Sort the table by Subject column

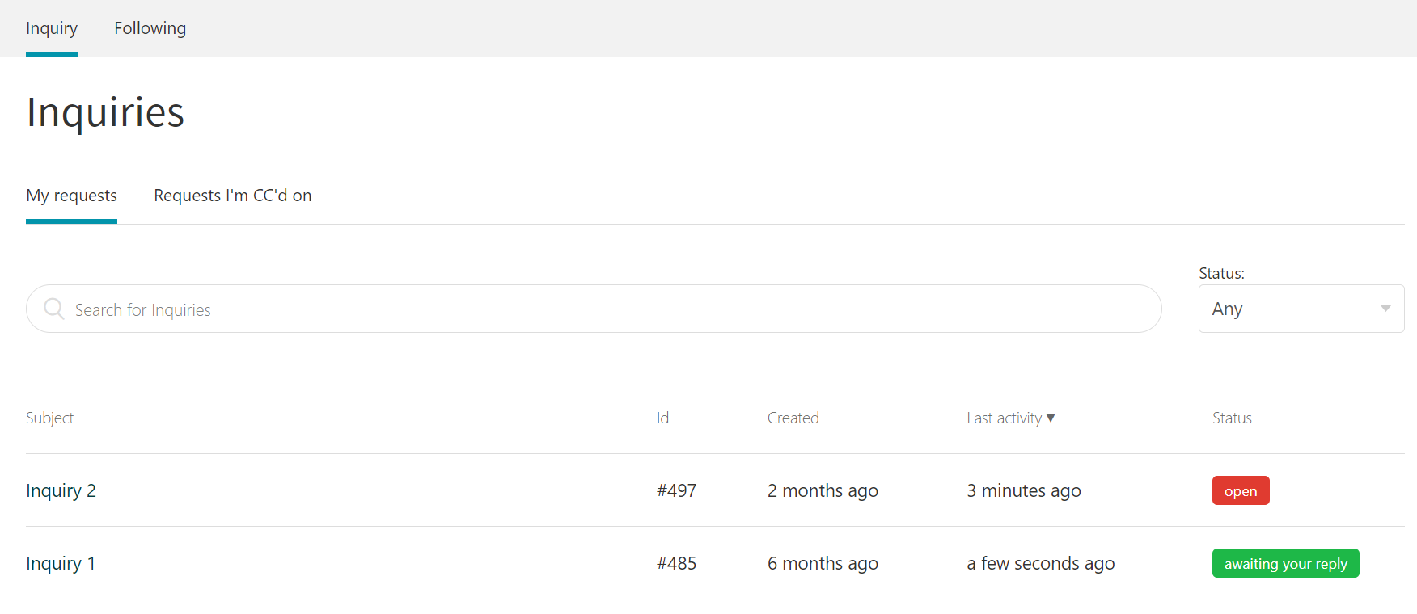coord(49,418)
